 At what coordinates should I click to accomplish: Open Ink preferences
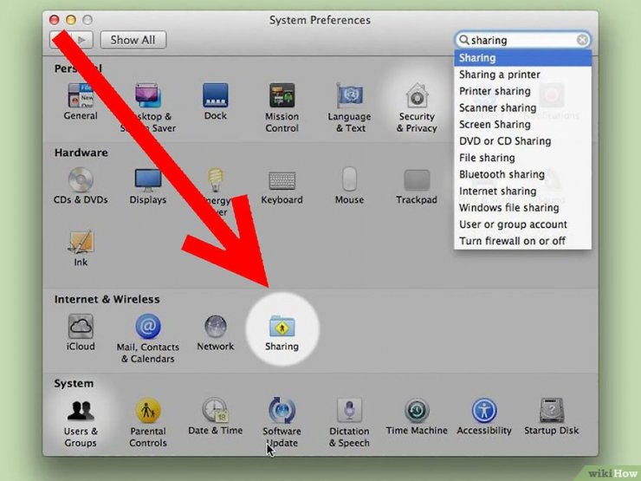[x=81, y=242]
